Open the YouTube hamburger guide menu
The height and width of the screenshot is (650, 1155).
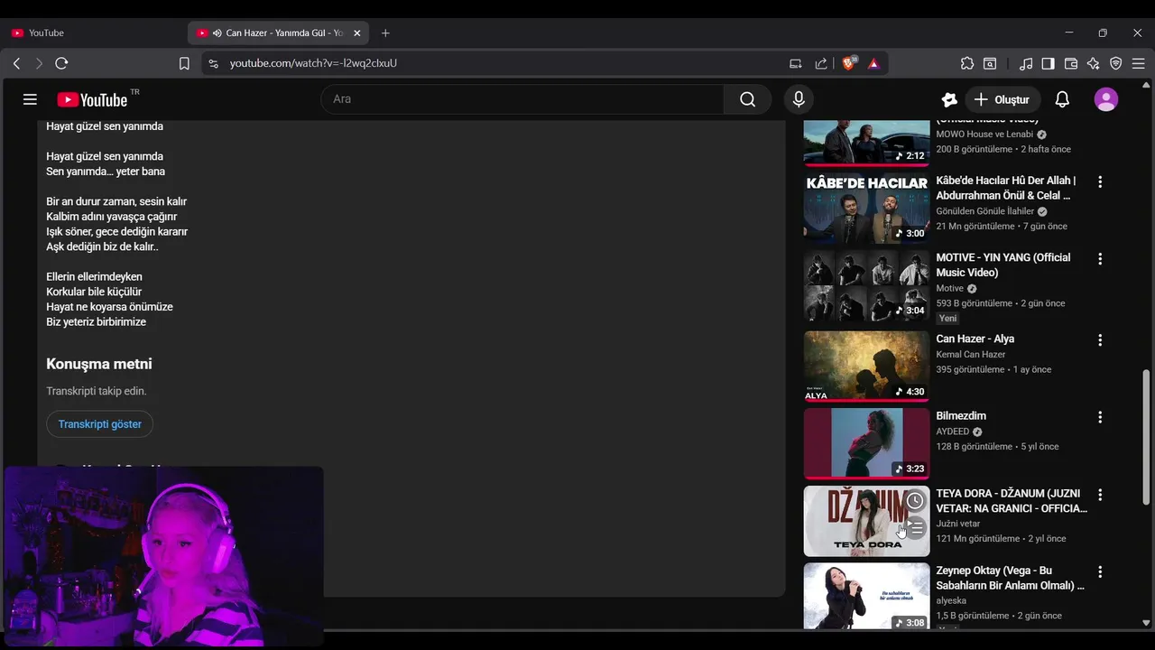click(x=30, y=99)
